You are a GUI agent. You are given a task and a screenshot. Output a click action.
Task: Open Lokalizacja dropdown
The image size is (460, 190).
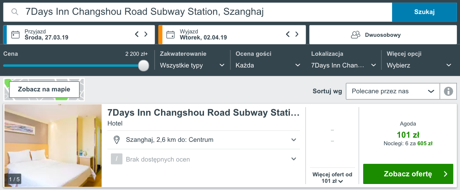(343, 65)
